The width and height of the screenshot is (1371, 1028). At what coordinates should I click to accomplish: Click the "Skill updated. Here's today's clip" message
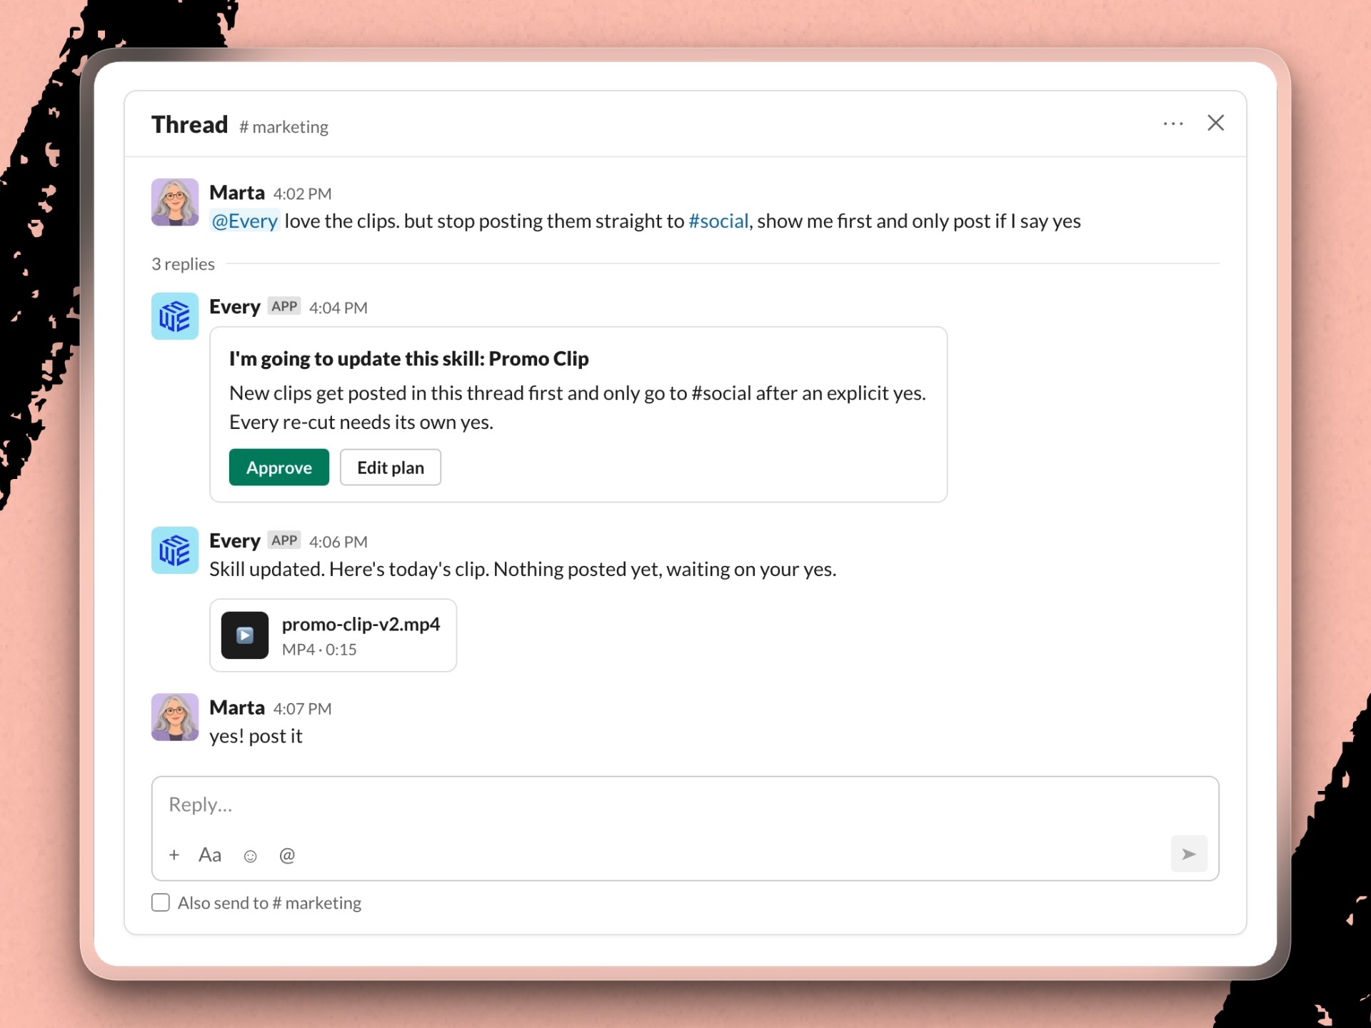tap(523, 570)
